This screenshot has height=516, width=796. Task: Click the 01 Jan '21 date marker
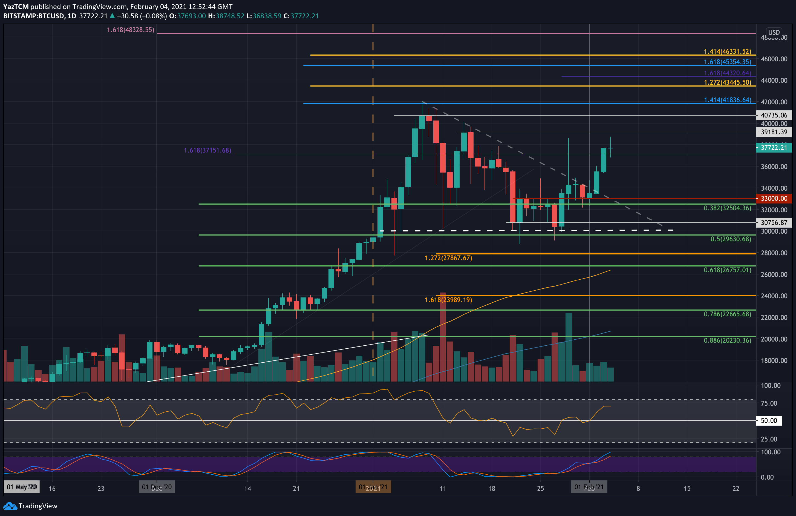(x=373, y=487)
